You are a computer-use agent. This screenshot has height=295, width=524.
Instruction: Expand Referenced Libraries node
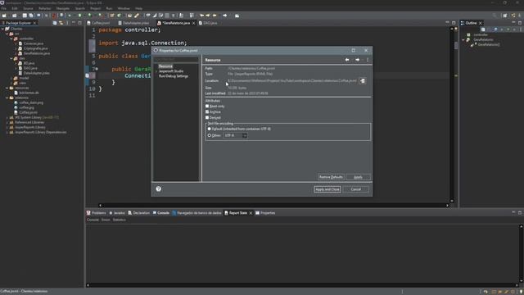7,122
